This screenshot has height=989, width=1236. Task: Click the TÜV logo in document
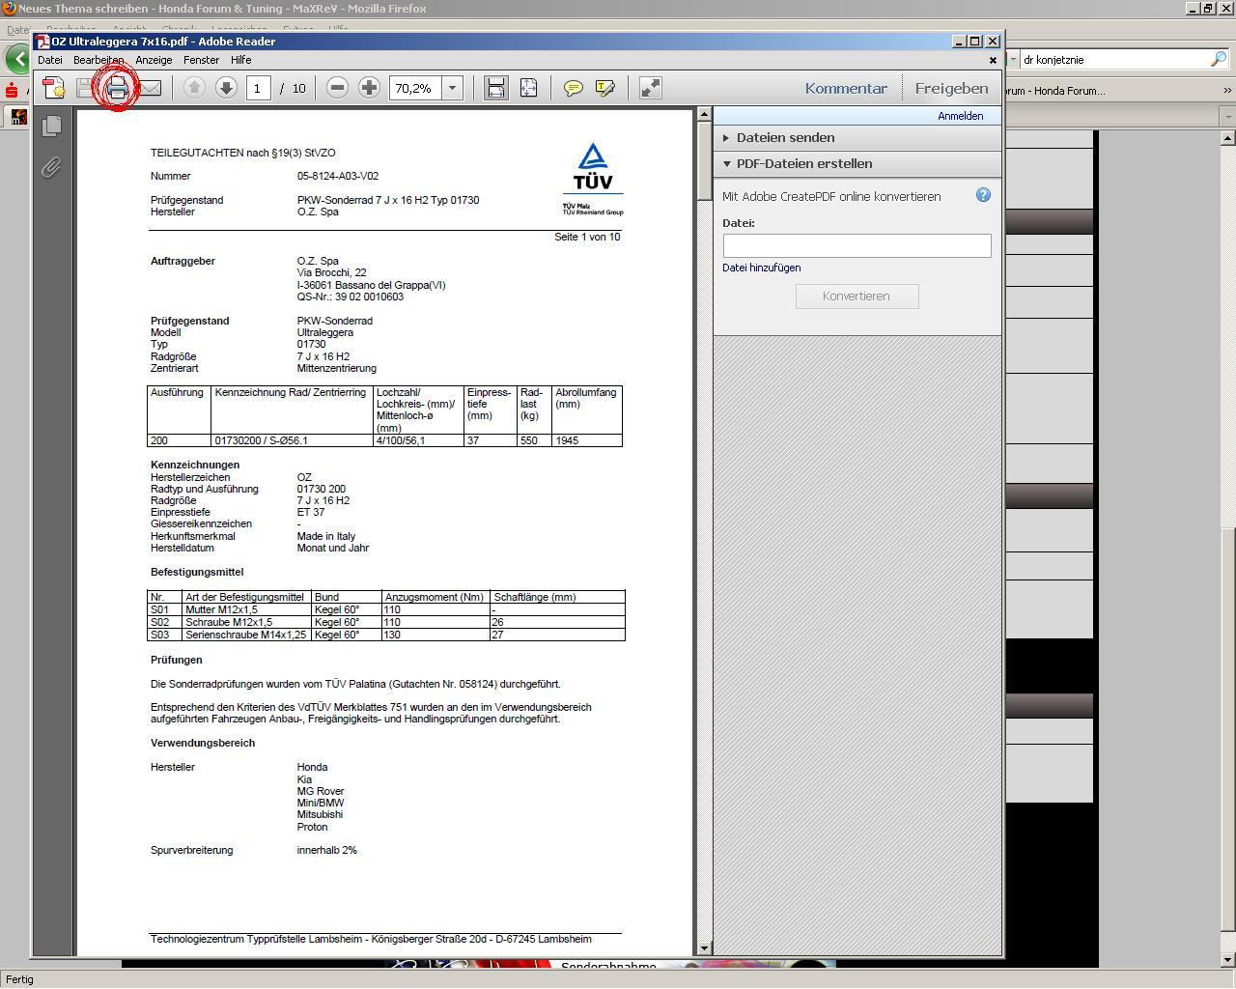click(x=593, y=179)
